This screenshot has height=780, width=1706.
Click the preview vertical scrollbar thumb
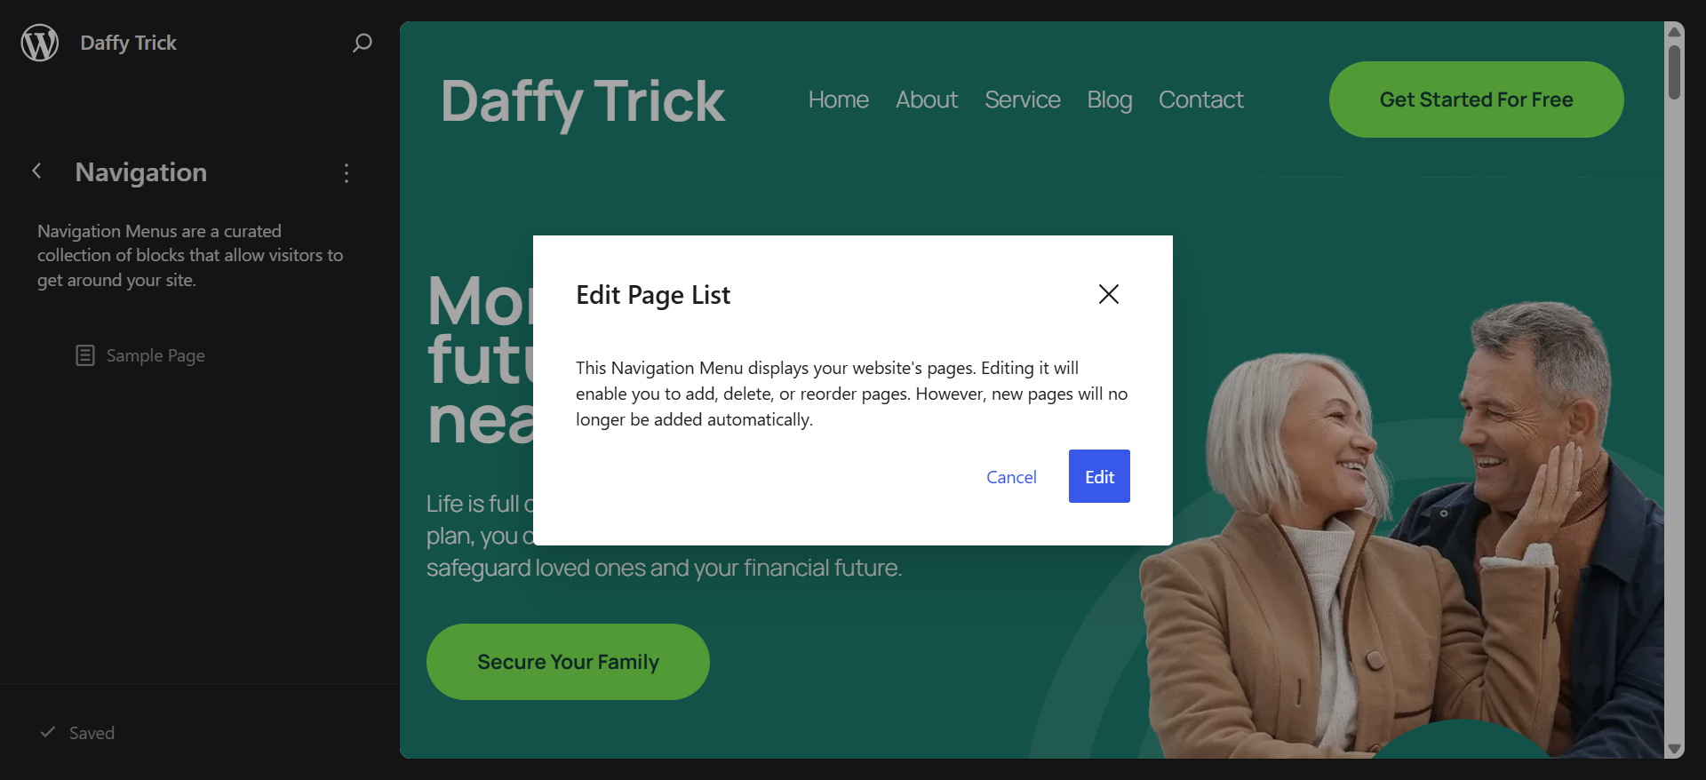coord(1674,72)
